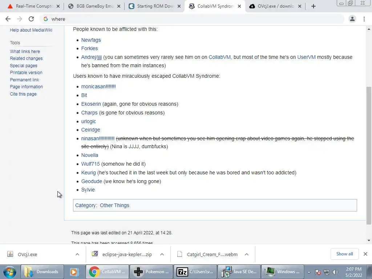Open the Andrej/jjjj link
This screenshot has height=279, width=372.
[91, 57]
